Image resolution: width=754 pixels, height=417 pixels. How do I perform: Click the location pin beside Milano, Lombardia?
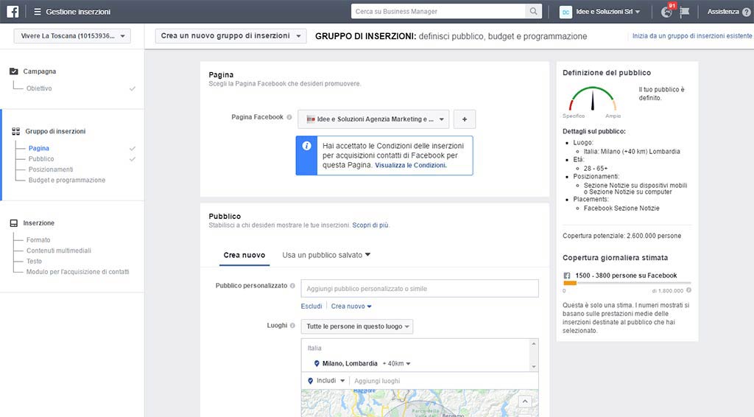(x=317, y=364)
